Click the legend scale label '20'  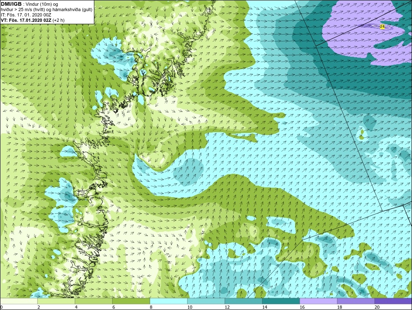(x=377, y=307)
